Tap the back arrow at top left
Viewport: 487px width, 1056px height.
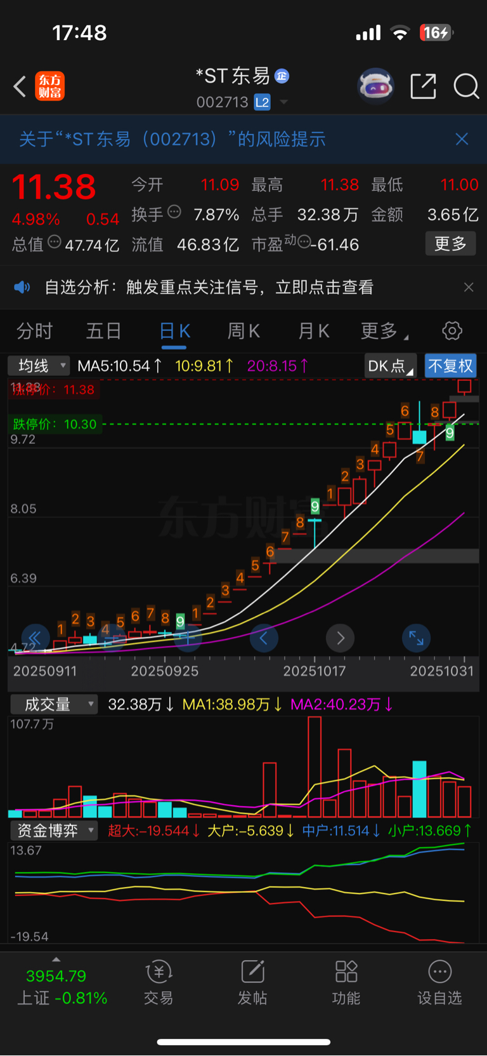pos(20,86)
